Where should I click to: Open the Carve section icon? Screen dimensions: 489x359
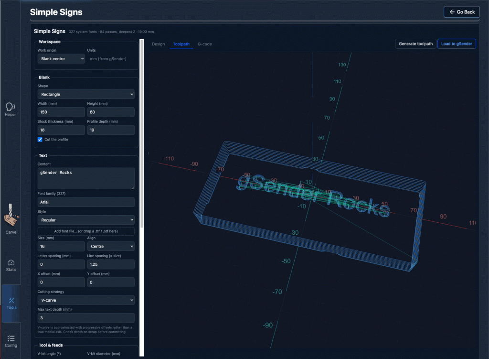coord(11,218)
